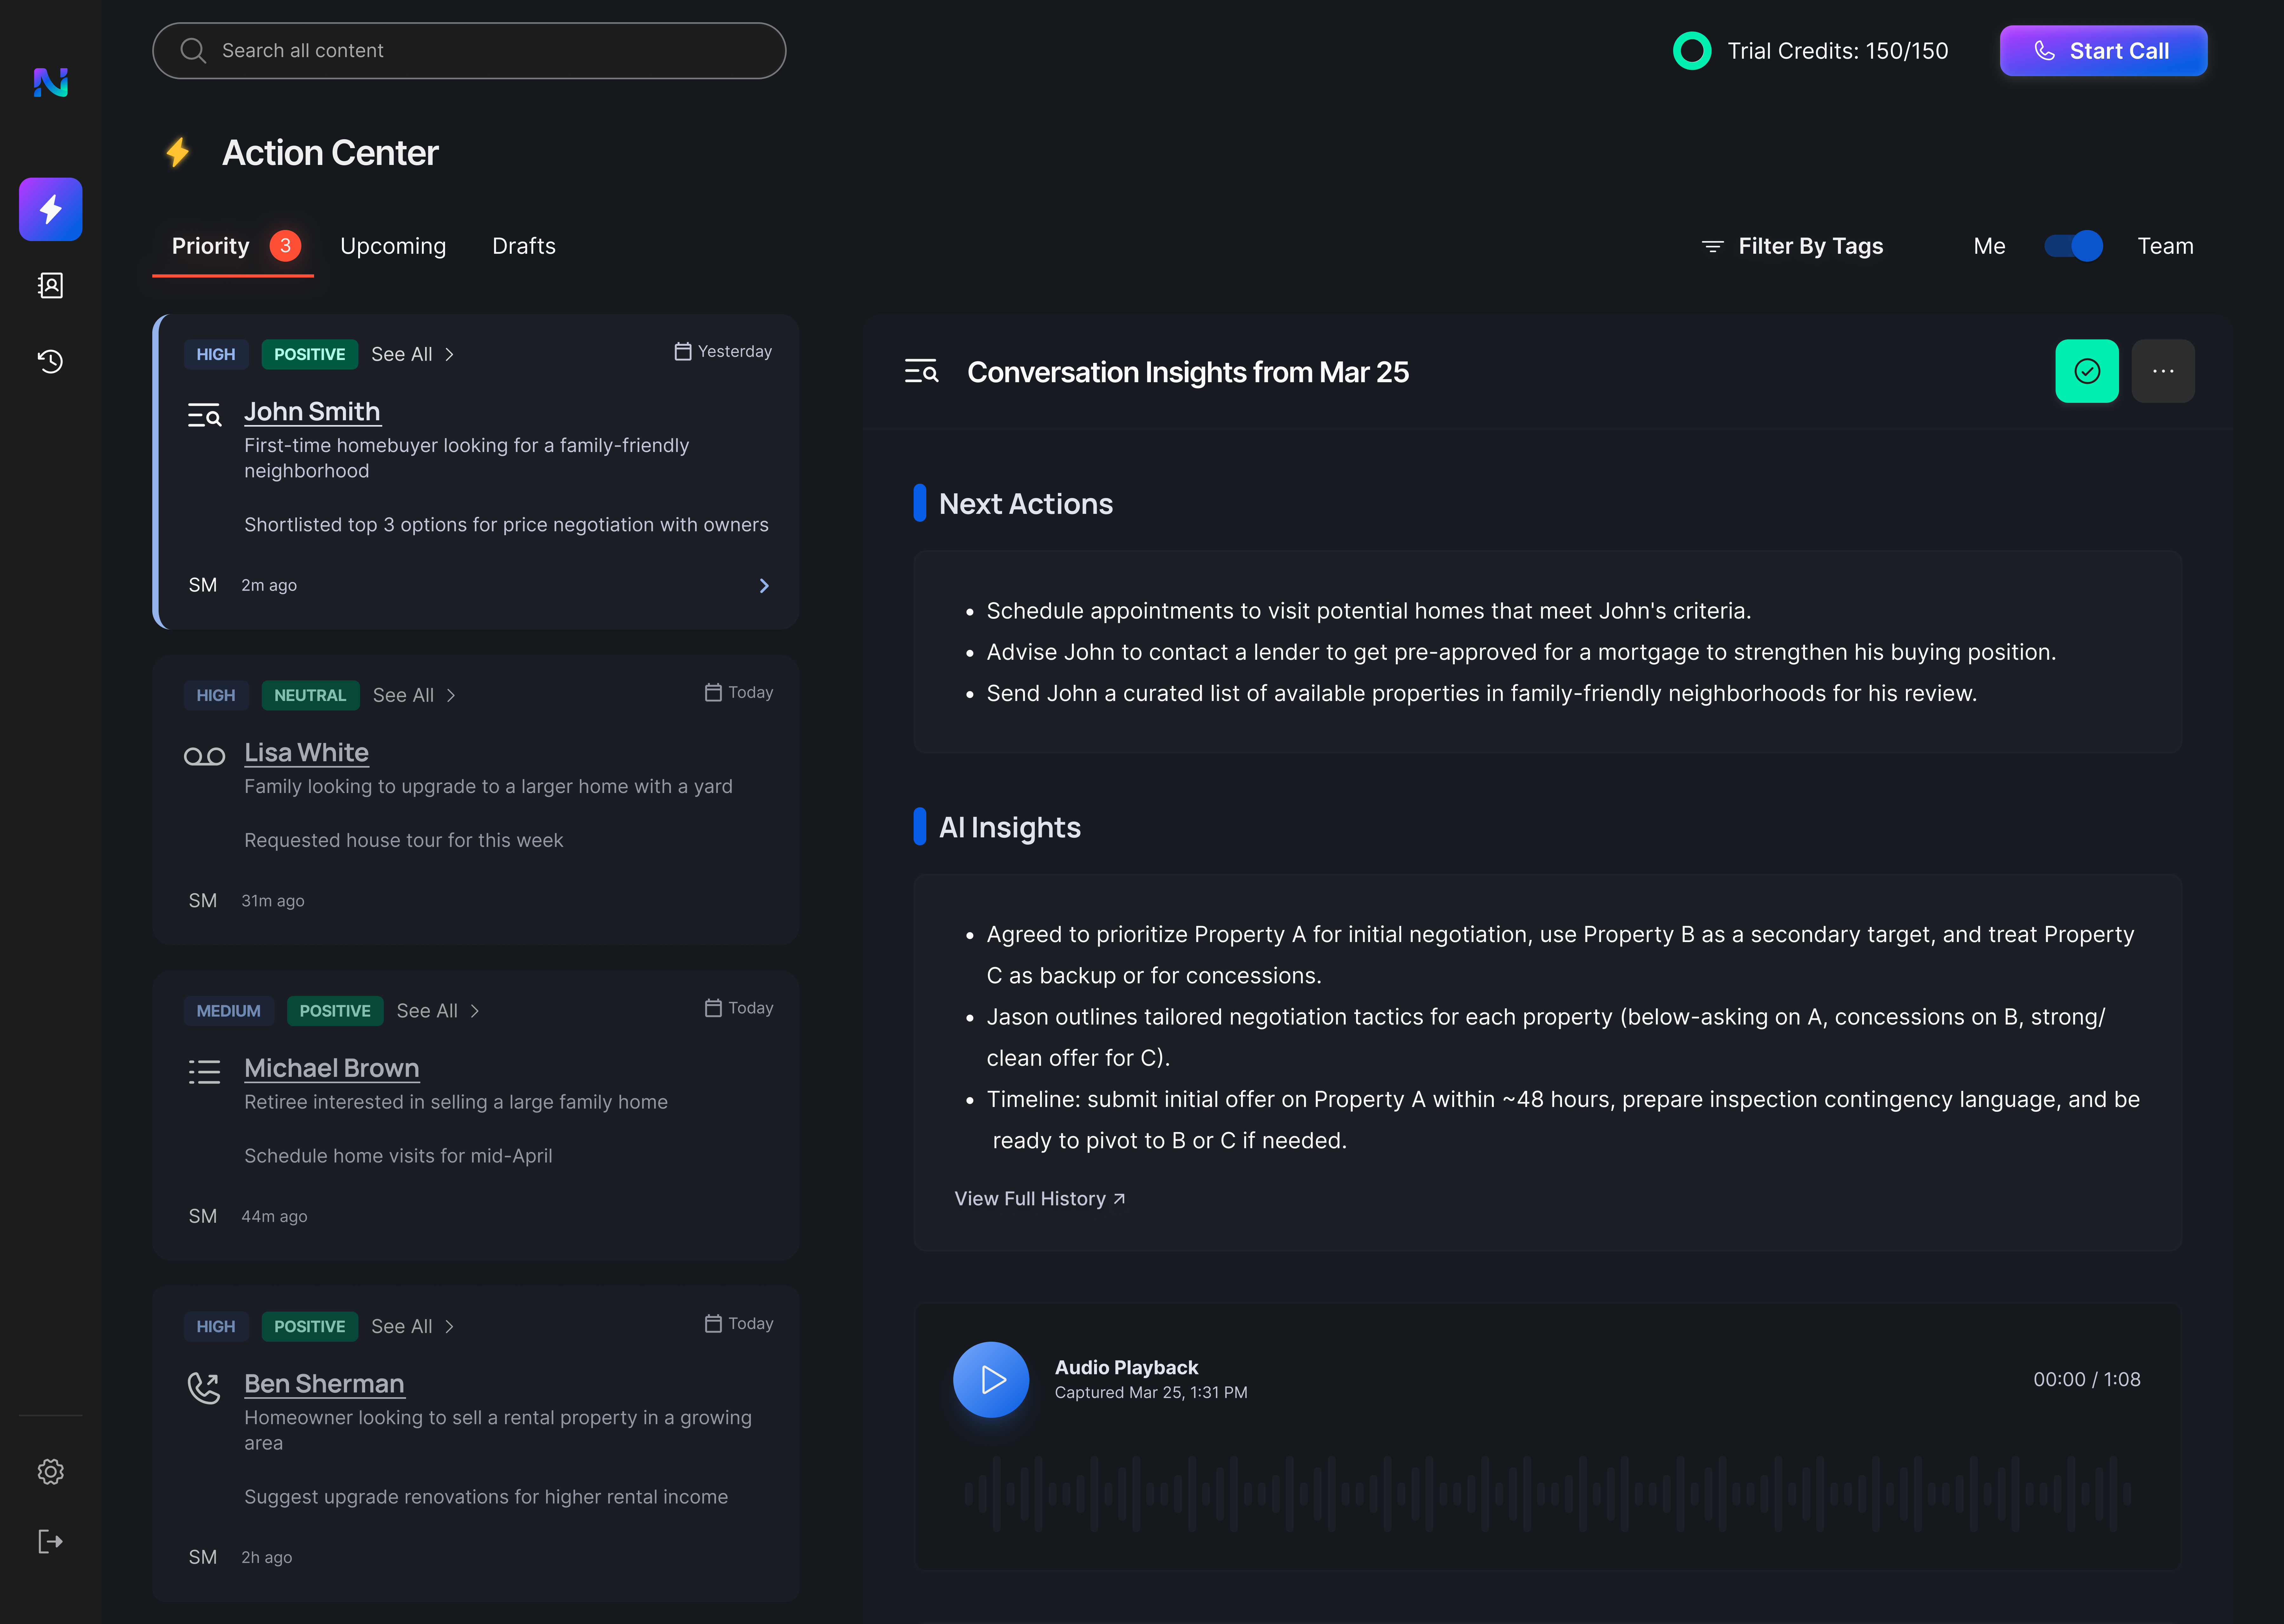
Task: Mark conversation insights complete with green check
Action: [x=2087, y=371]
